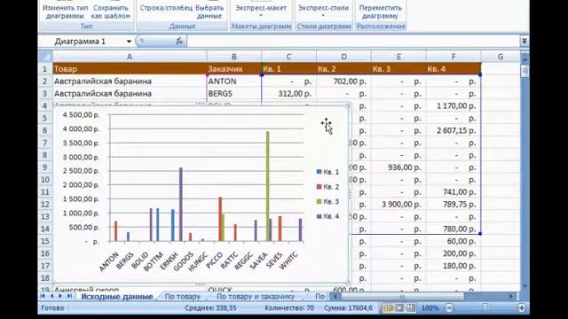Click Сохранить как шаблон button
The height and width of the screenshot is (319, 568).
click(x=110, y=12)
